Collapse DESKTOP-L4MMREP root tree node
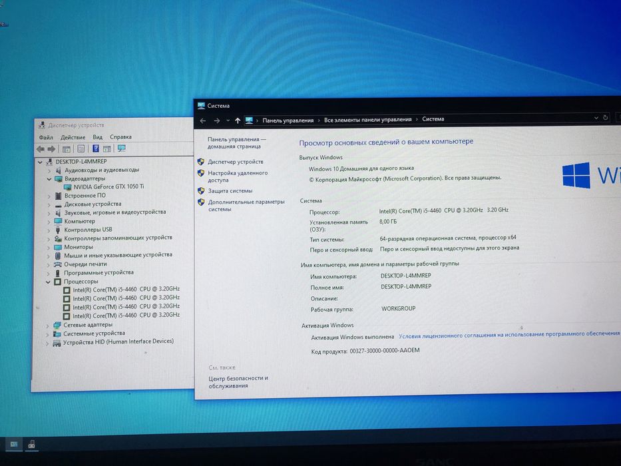 (x=40, y=162)
